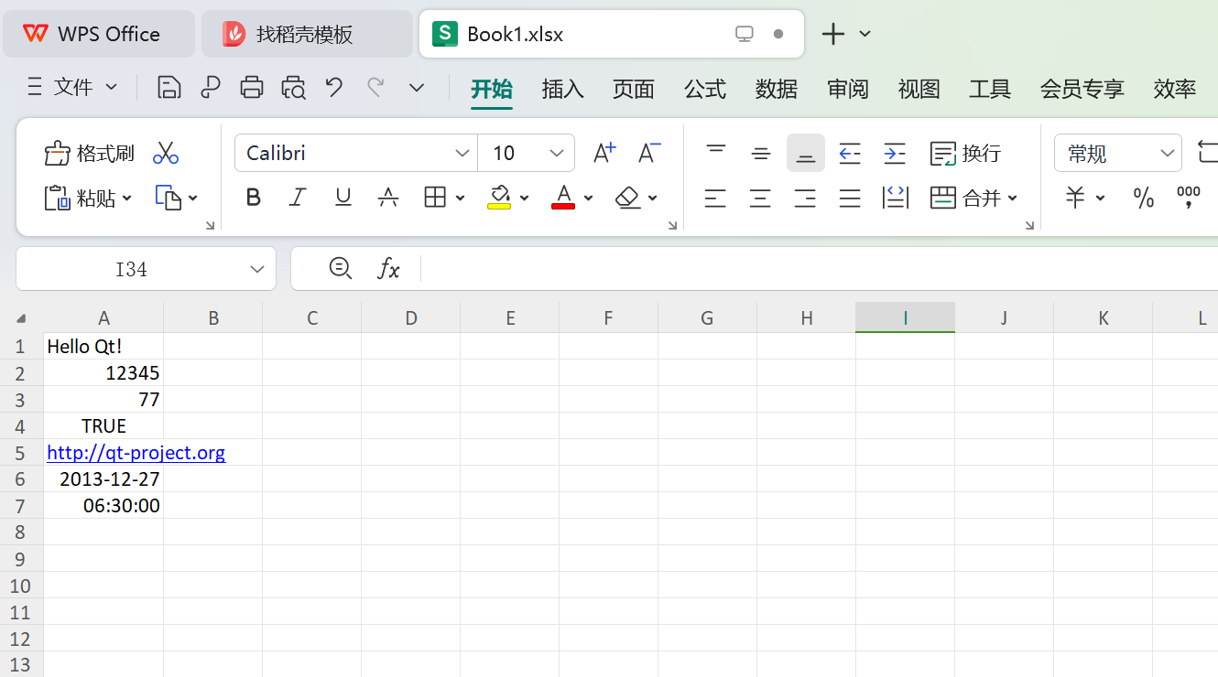Click the Save icon in quick toolbar
Viewport: 1218px width, 677px height.
[x=169, y=87]
